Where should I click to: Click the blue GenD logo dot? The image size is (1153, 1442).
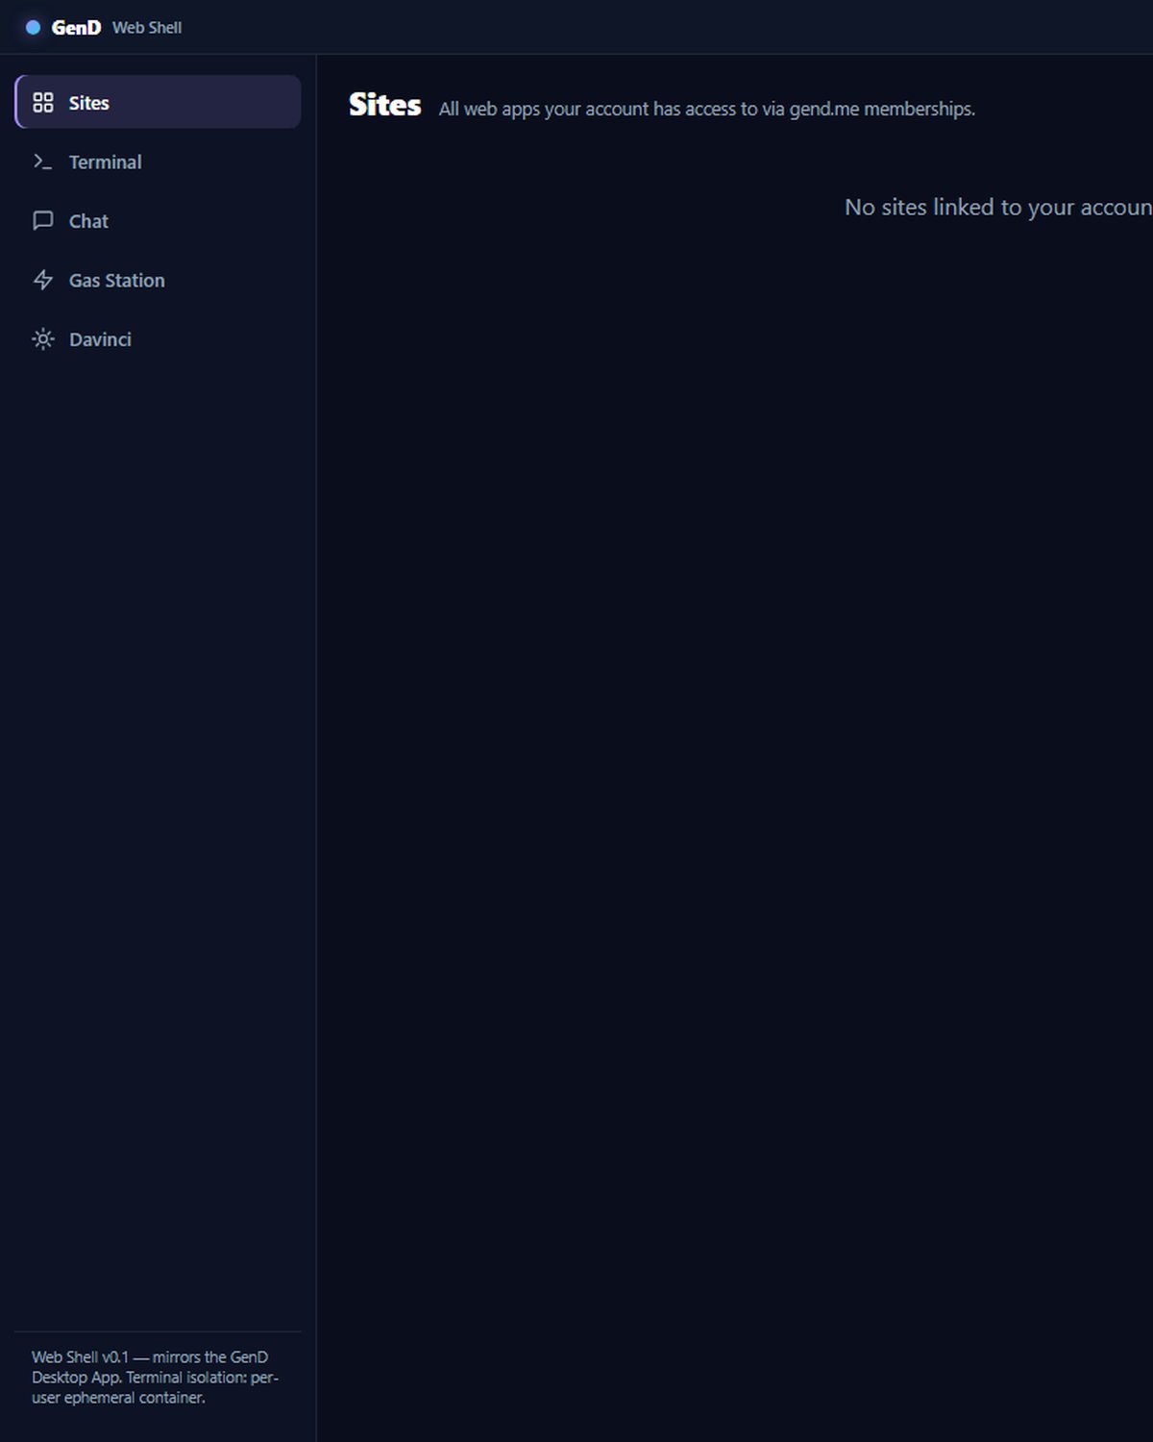(33, 28)
